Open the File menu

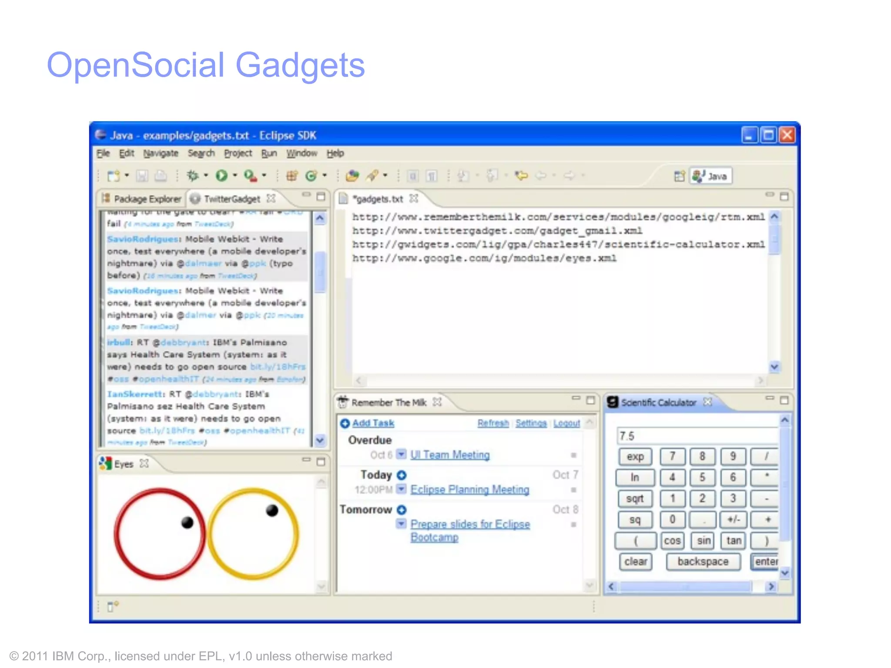pyautogui.click(x=103, y=153)
